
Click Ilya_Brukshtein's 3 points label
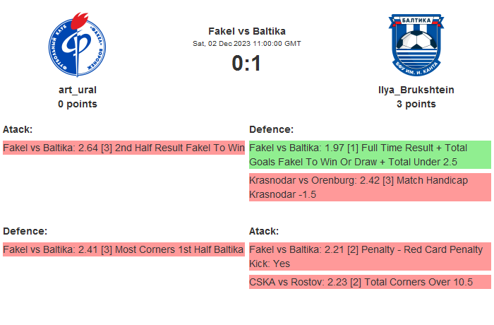click(416, 104)
